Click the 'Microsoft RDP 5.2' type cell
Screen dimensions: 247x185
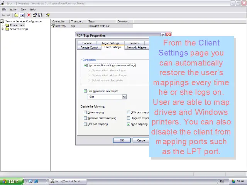pos(99,26)
